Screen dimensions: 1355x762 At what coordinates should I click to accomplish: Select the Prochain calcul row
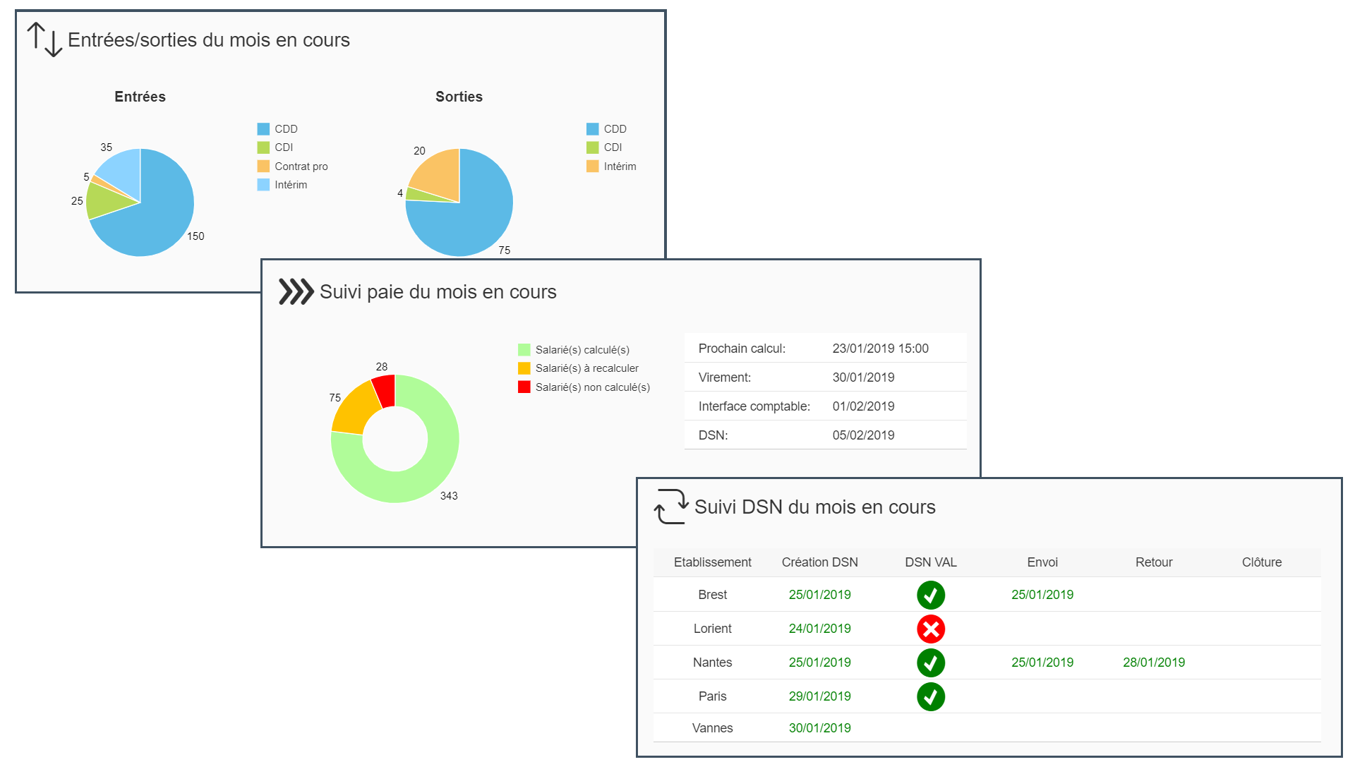(825, 349)
